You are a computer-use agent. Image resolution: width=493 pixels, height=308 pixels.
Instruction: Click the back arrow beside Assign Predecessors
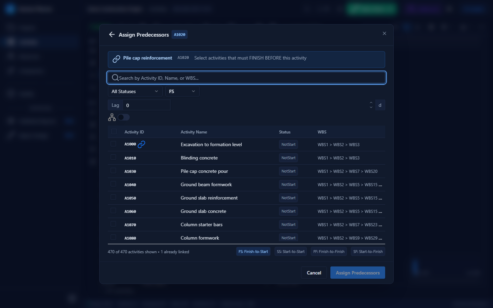coord(112,35)
